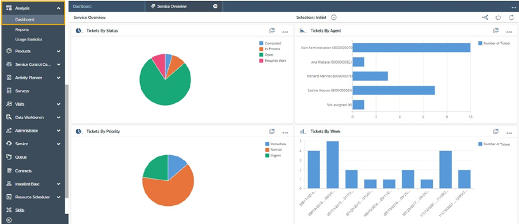Click the Richard Marino agent label
The width and height of the screenshot is (519, 224).
tap(329, 76)
